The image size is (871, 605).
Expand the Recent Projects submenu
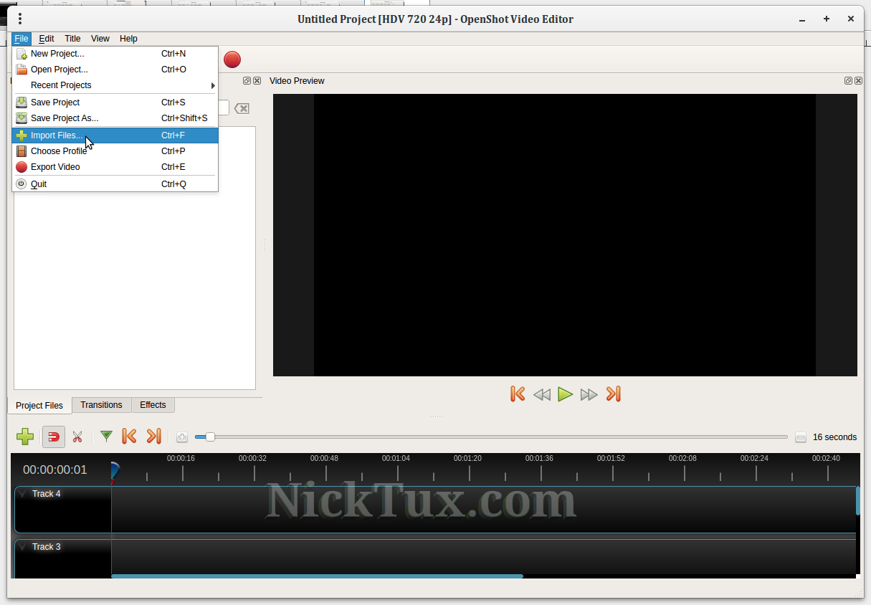pyautogui.click(x=115, y=85)
